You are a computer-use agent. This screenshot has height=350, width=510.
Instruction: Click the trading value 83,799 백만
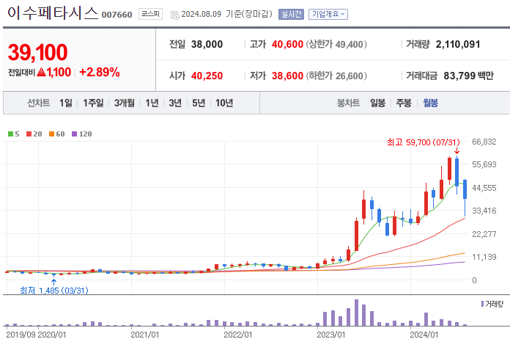coord(469,76)
